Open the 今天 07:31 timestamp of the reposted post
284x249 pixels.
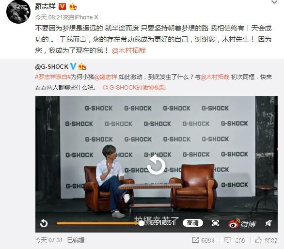[x=49, y=240]
